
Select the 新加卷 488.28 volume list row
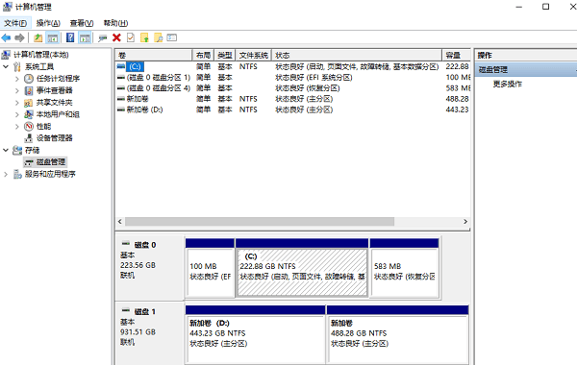pyautogui.click(x=293, y=99)
